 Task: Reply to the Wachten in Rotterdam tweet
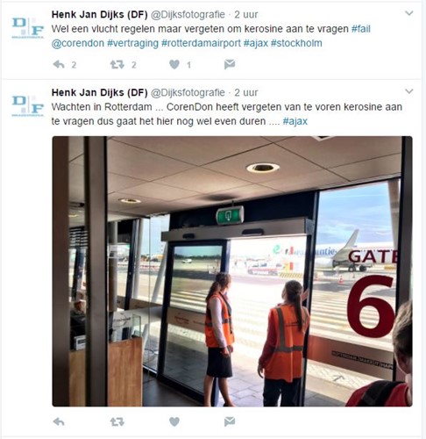[59, 421]
